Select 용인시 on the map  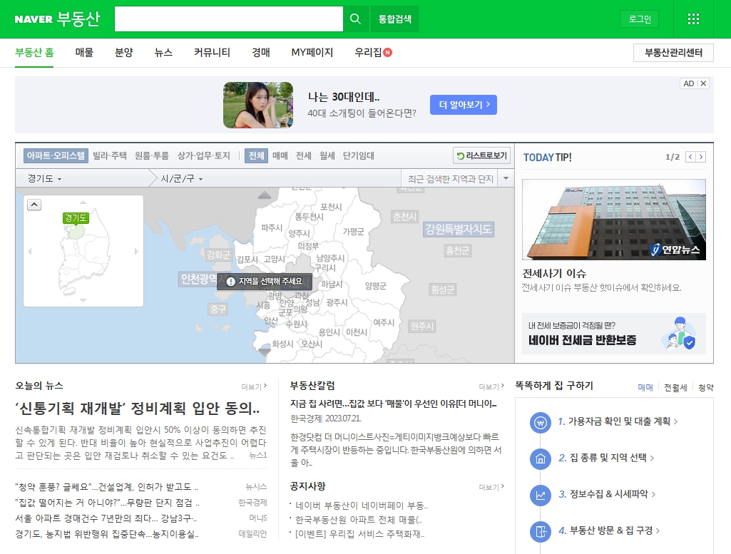coord(329,332)
